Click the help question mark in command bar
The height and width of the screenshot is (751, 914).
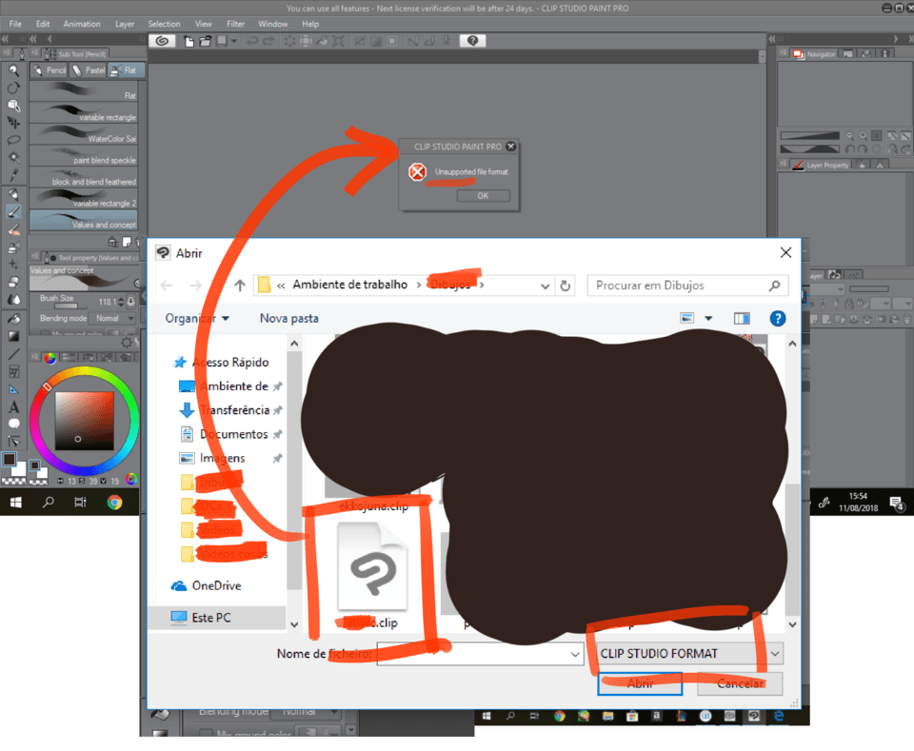coord(473,41)
